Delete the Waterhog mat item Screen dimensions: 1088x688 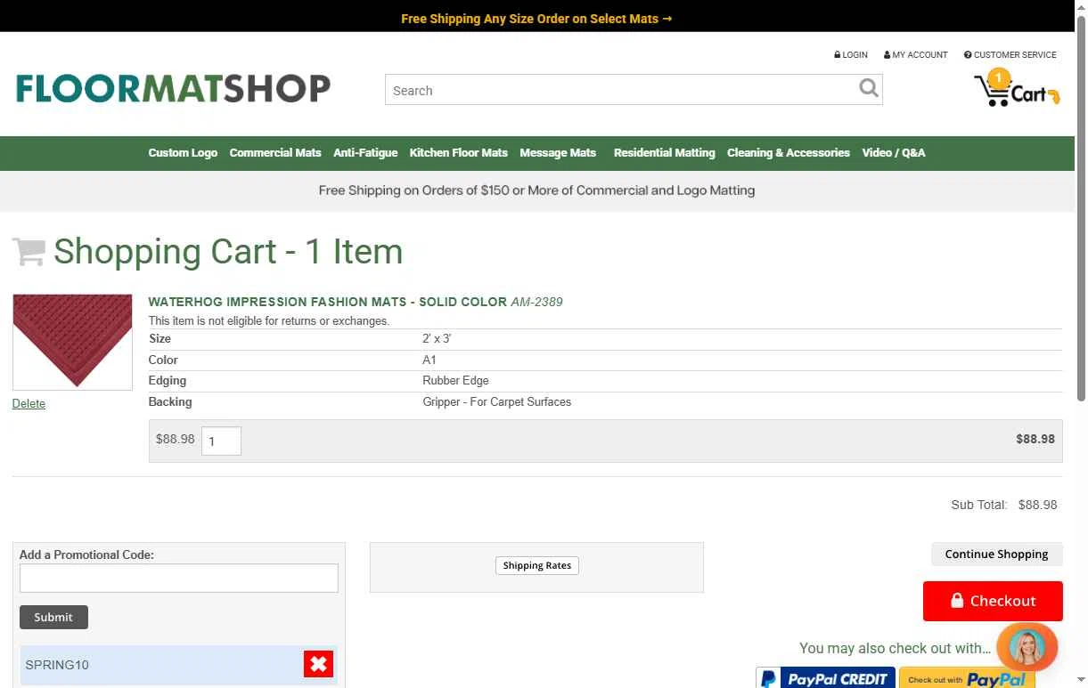[29, 404]
